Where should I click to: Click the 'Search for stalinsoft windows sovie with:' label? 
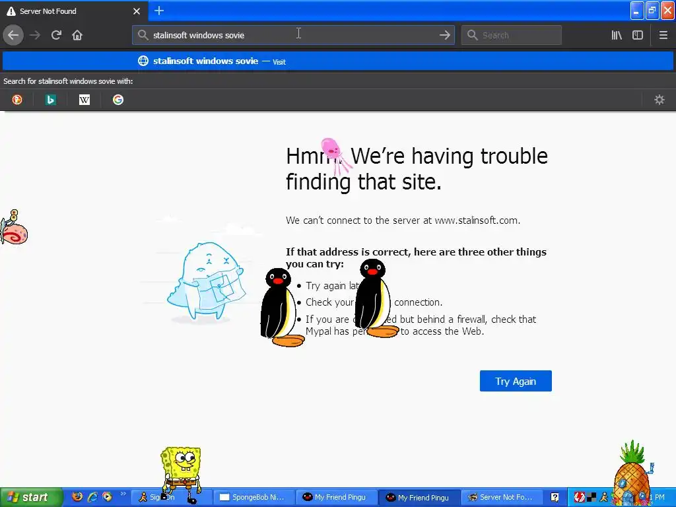(x=68, y=81)
